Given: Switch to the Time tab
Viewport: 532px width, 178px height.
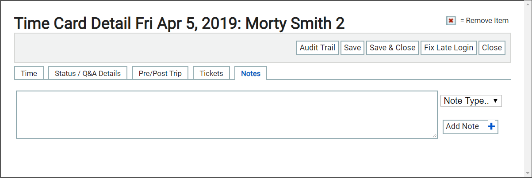Looking at the screenshot, I should pyautogui.click(x=29, y=73).
